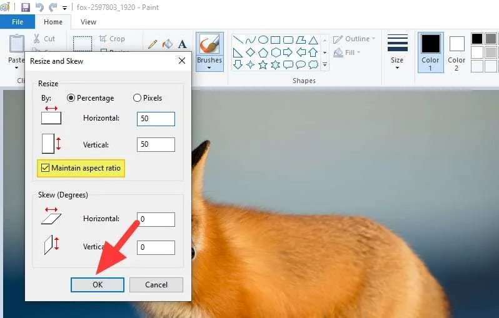Pick the Polygon shape
The width and height of the screenshot is (499, 318).
[x=301, y=40]
